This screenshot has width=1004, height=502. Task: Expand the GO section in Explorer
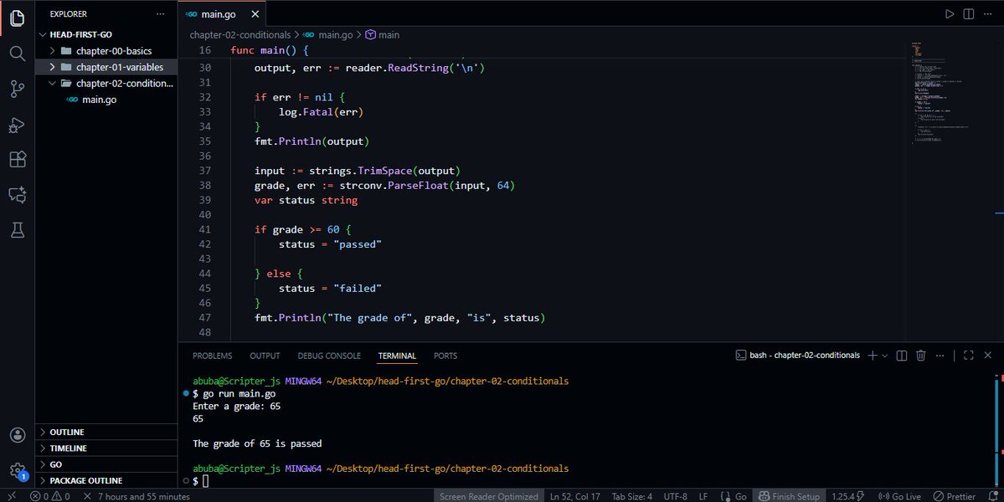(106, 464)
